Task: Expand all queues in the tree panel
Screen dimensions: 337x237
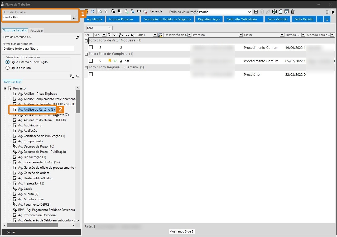Action: (71, 77)
